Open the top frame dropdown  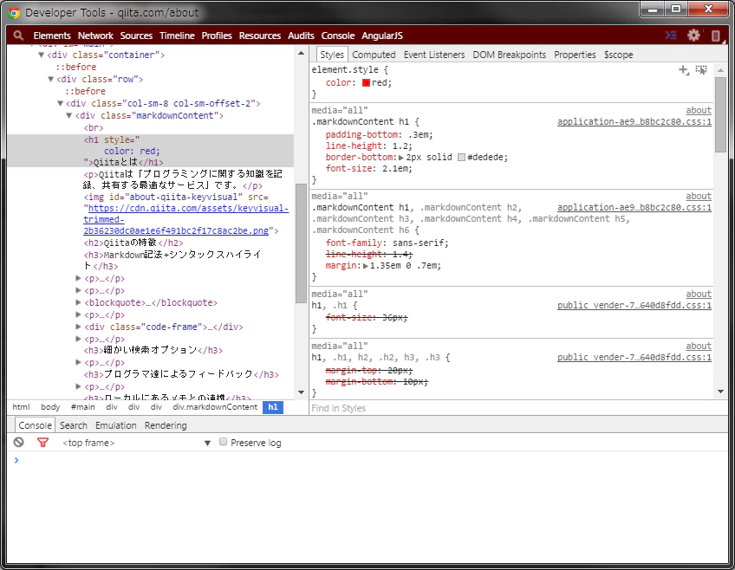click(137, 443)
